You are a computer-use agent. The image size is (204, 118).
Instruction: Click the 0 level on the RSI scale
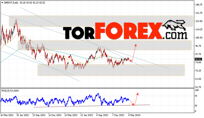(x=195, y=111)
